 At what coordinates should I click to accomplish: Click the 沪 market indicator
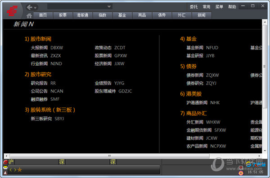(11, 162)
